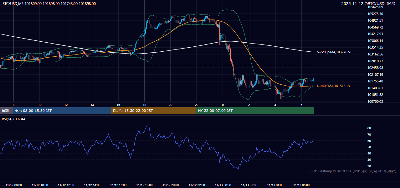Image resolution: width=400 pixels, height=188 pixels.
Task: Click bottom time label 11/12 08:00
Action: click(14, 185)
